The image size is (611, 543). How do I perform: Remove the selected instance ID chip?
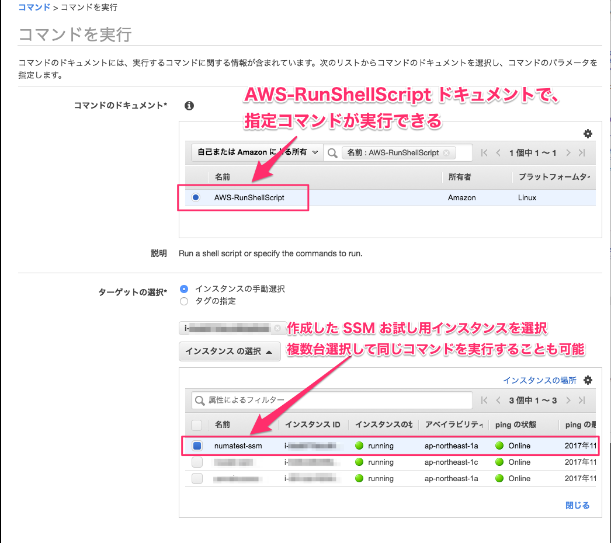(x=277, y=328)
